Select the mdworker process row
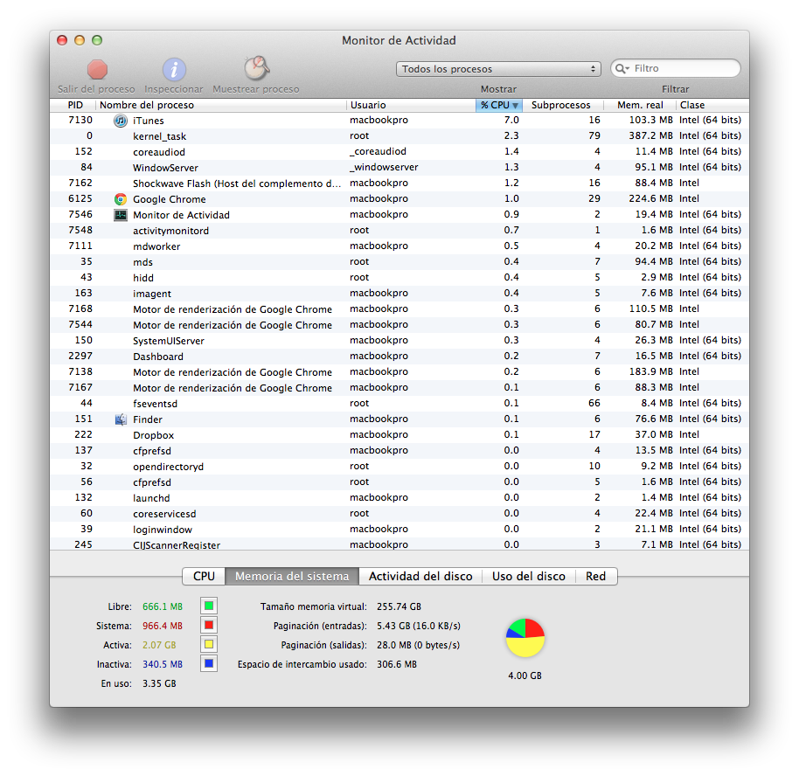The height and width of the screenshot is (776, 799). pyautogui.click(x=399, y=246)
